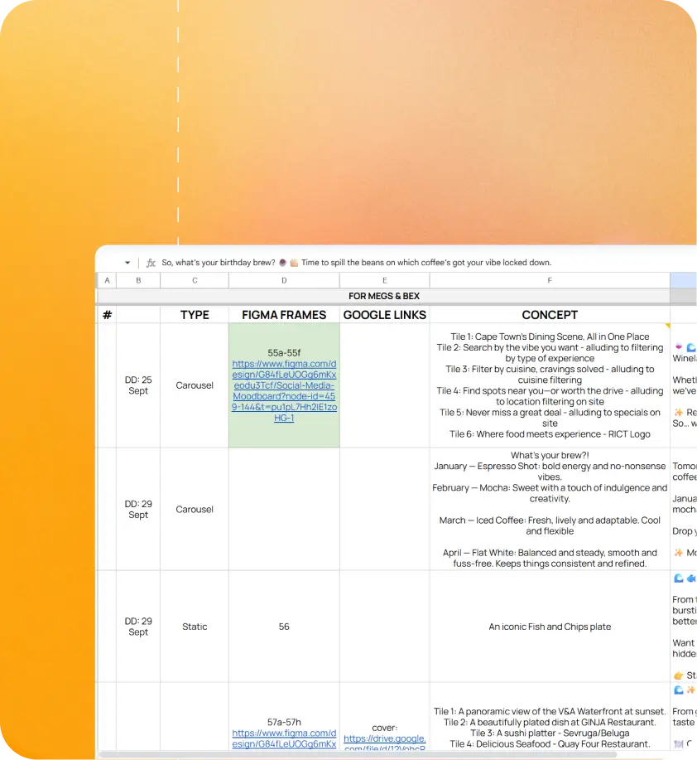
Task: Select column C header
Action: tap(195, 281)
